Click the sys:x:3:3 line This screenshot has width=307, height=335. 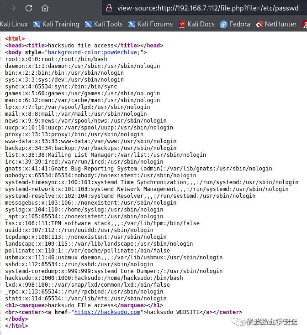(x=64, y=80)
